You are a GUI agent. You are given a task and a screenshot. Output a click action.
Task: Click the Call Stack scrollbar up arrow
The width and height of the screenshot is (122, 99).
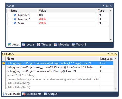(116, 59)
